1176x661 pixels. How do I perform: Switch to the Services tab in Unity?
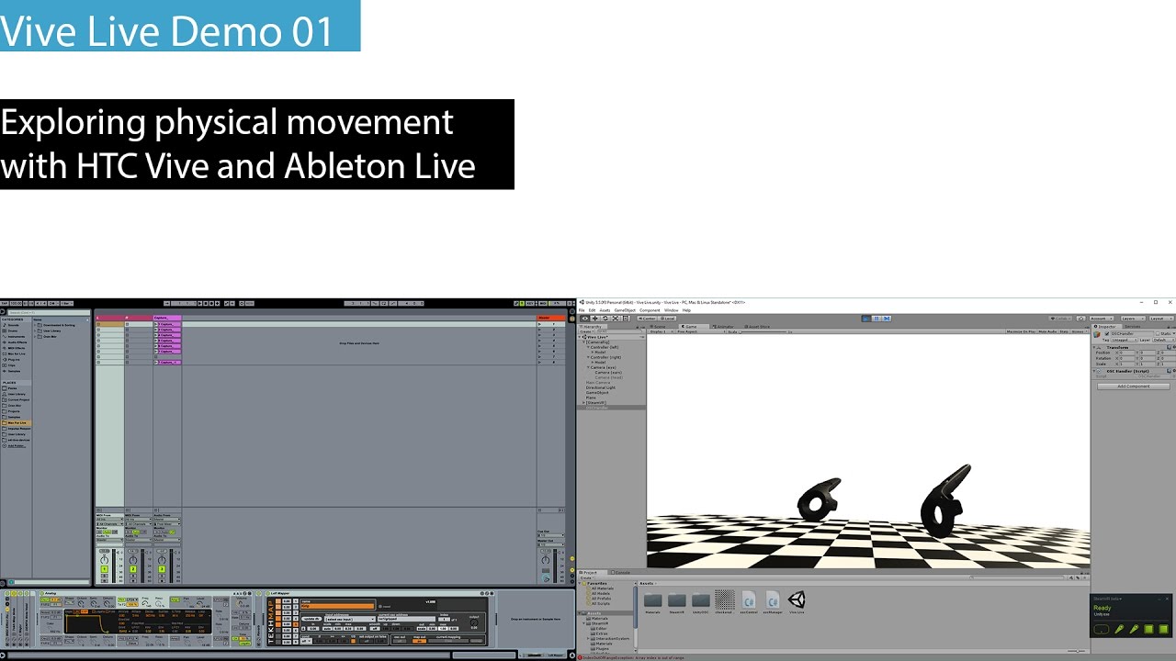pyautogui.click(x=1133, y=327)
